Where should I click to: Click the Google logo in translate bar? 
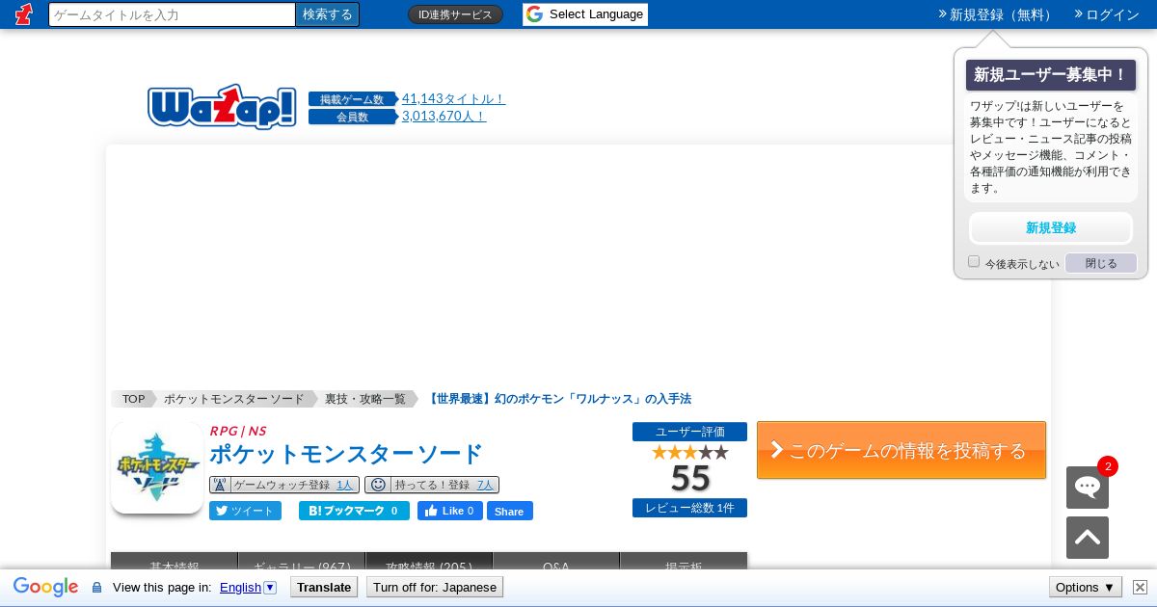[45, 587]
